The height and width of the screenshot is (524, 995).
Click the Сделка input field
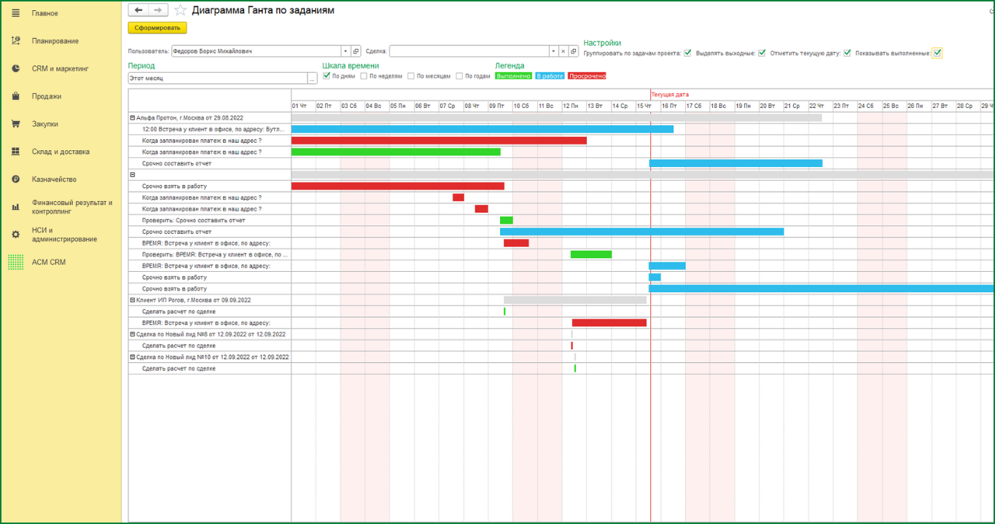pyautogui.click(x=468, y=51)
